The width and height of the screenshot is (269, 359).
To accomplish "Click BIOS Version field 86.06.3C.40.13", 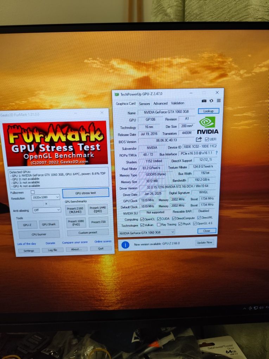I will tap(166, 140).
